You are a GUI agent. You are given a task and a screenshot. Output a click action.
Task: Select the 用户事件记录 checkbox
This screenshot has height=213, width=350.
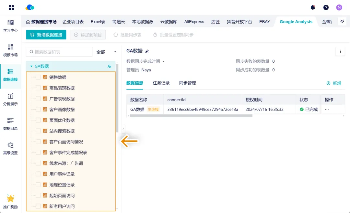38,174
